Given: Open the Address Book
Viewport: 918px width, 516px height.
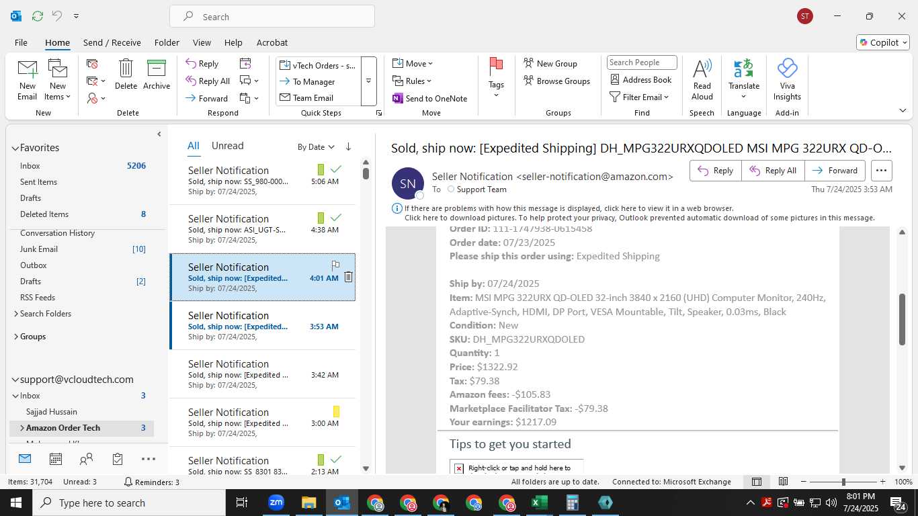Looking at the screenshot, I should coord(641,79).
